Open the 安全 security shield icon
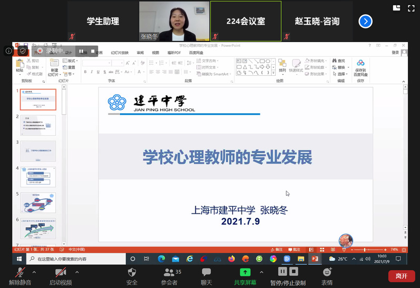Screen dimensions: 420x288 [132, 275]
